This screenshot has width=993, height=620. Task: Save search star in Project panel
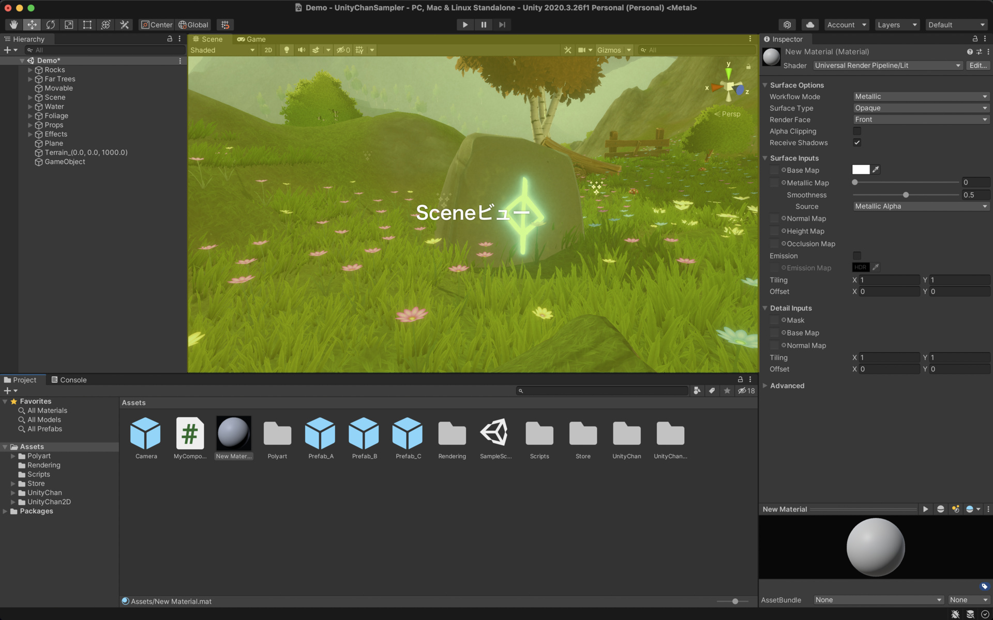727,391
